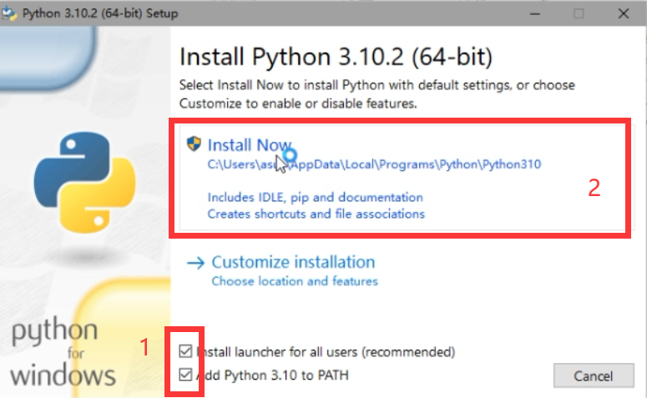The image size is (647, 398).
Task: Click the install path ending in Python310
Action: pyautogui.click(x=374, y=164)
